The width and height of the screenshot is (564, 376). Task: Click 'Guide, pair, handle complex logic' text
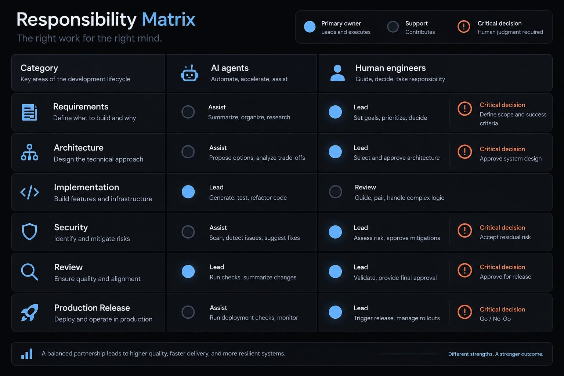399,198
